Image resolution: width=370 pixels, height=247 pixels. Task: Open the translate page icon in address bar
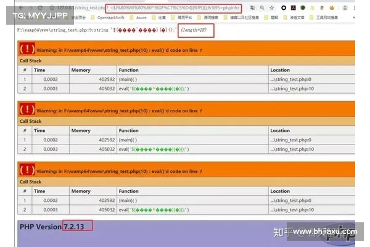click(252, 8)
